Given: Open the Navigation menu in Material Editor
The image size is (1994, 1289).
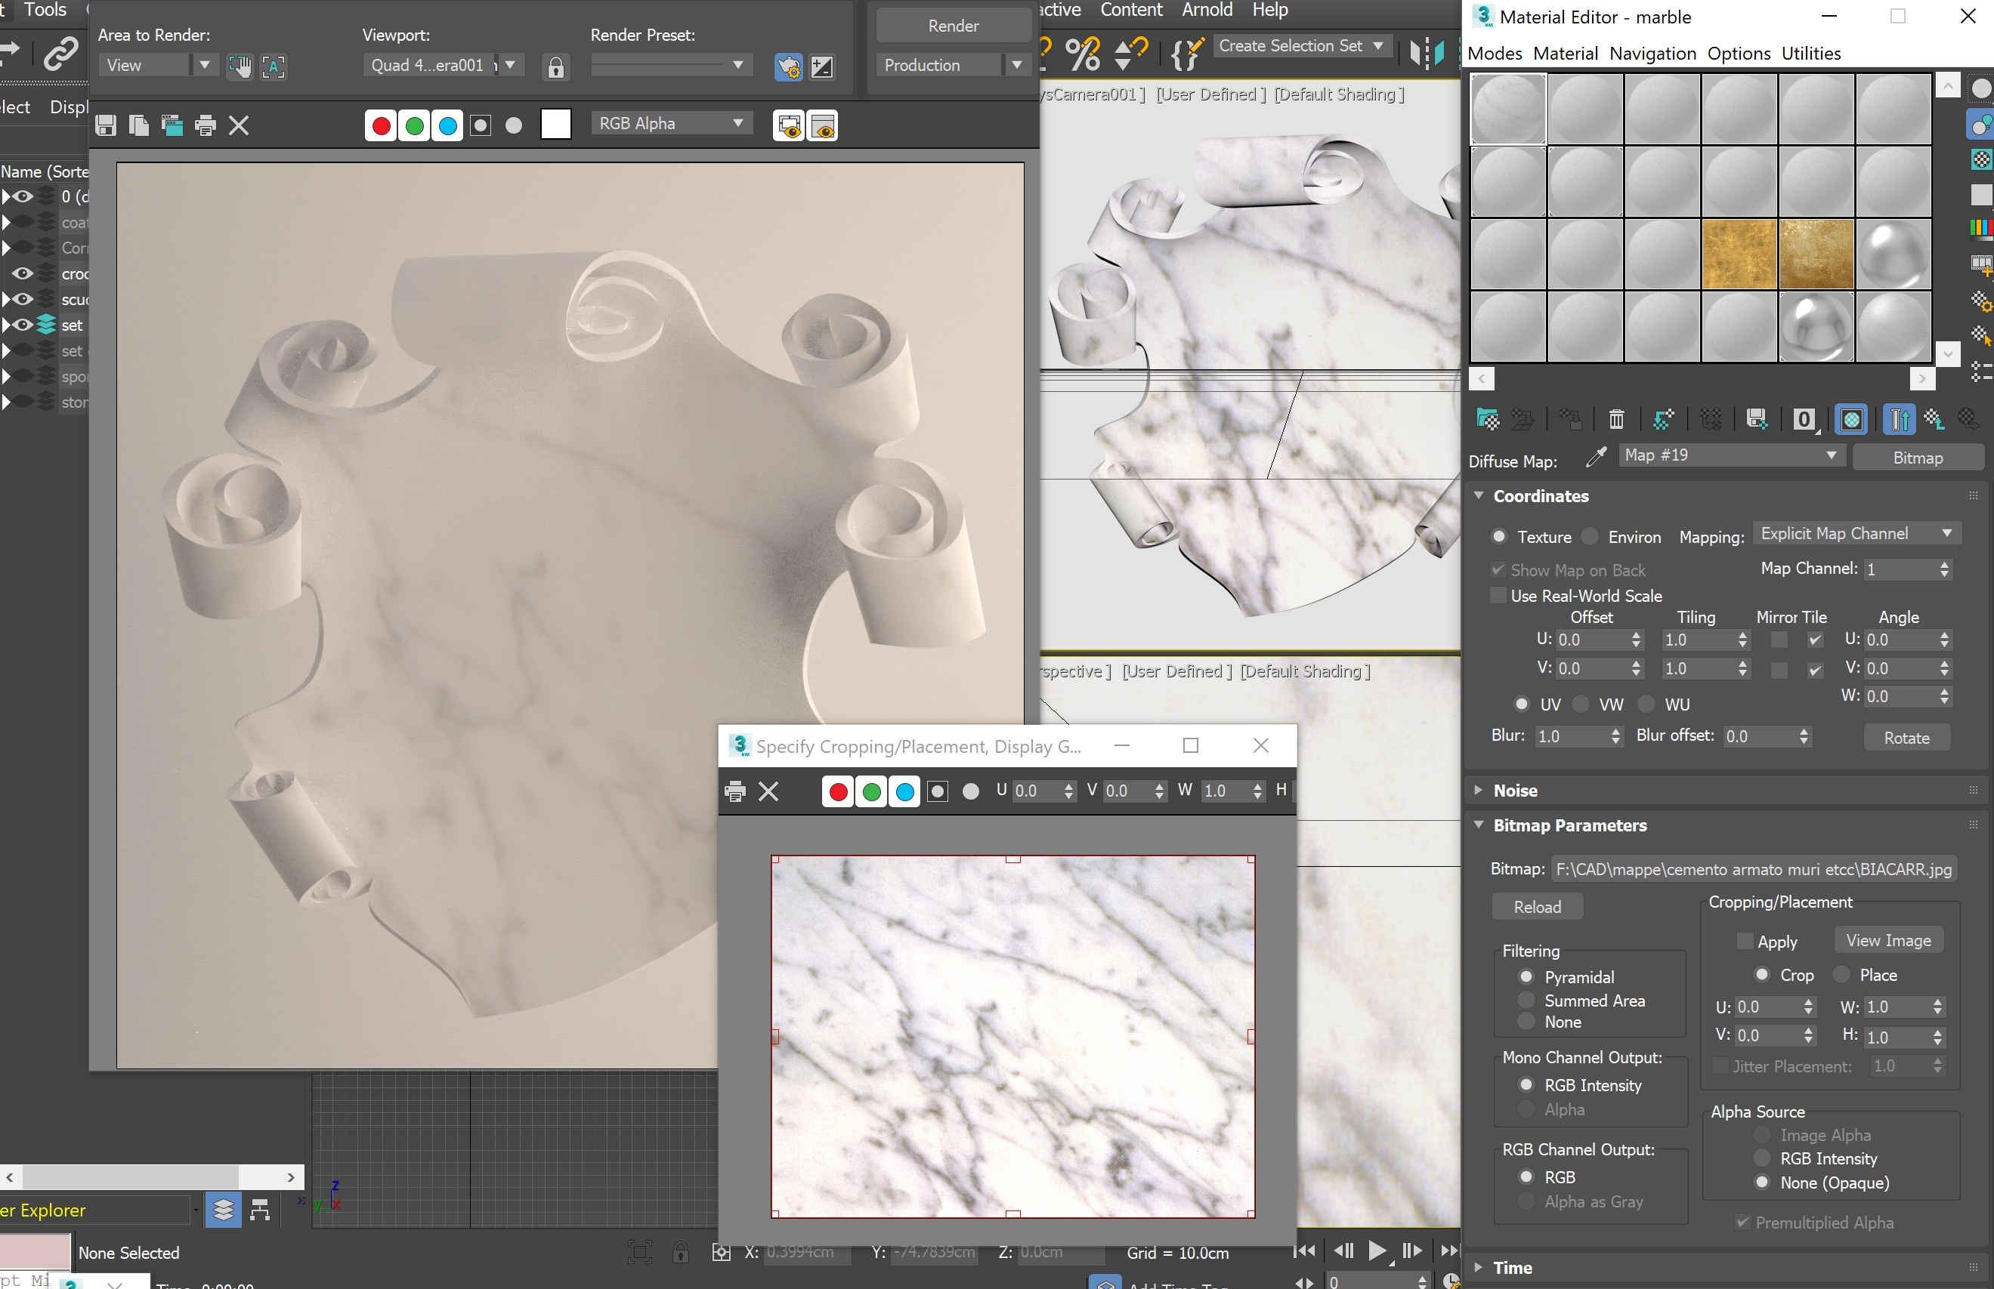Looking at the screenshot, I should coord(1652,54).
